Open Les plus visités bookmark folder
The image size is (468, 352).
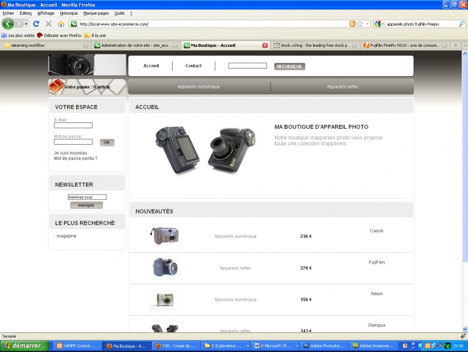(18, 35)
